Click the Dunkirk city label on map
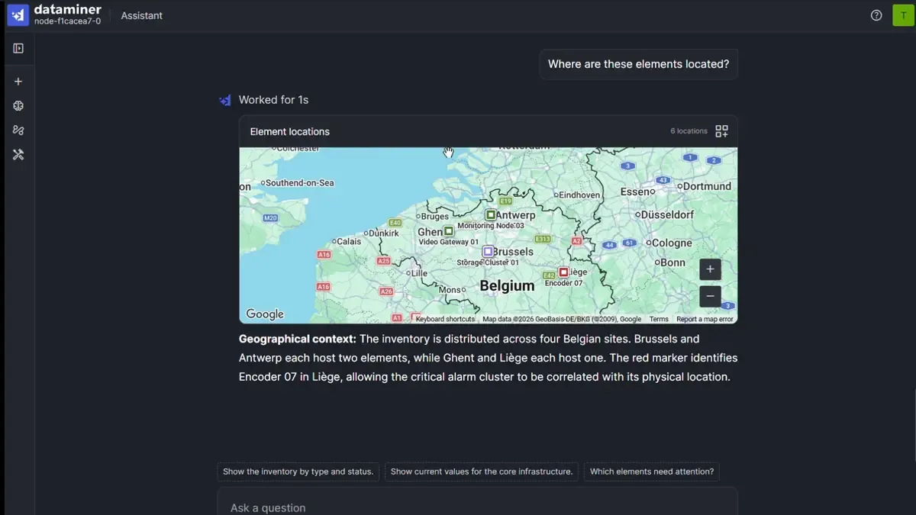916x515 pixels. click(384, 233)
